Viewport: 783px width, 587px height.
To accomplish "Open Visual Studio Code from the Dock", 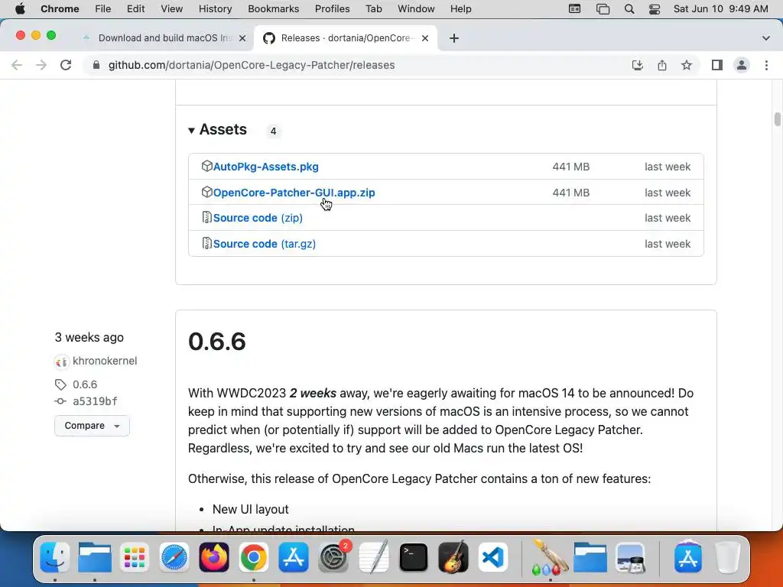I will pyautogui.click(x=493, y=557).
